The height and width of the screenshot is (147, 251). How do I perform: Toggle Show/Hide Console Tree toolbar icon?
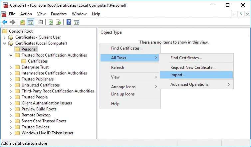(30, 22)
